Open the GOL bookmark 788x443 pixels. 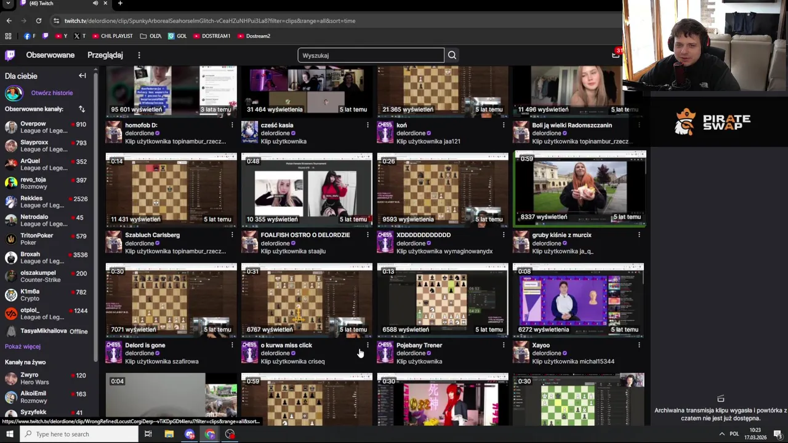click(x=177, y=36)
